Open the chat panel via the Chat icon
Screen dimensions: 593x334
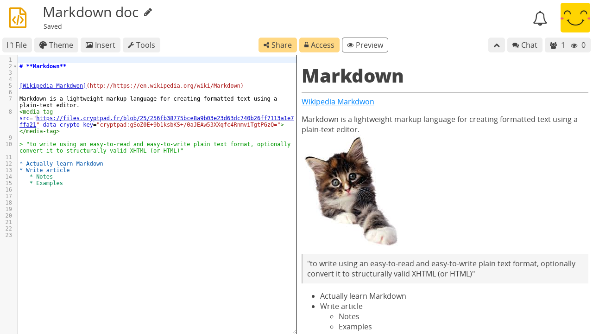[524, 45]
